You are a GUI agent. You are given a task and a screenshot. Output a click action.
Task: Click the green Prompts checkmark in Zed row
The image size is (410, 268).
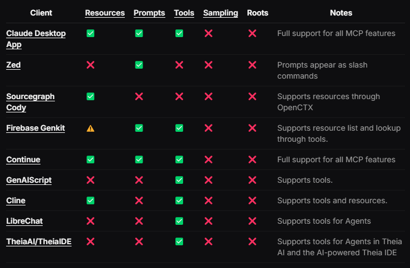[139, 65]
